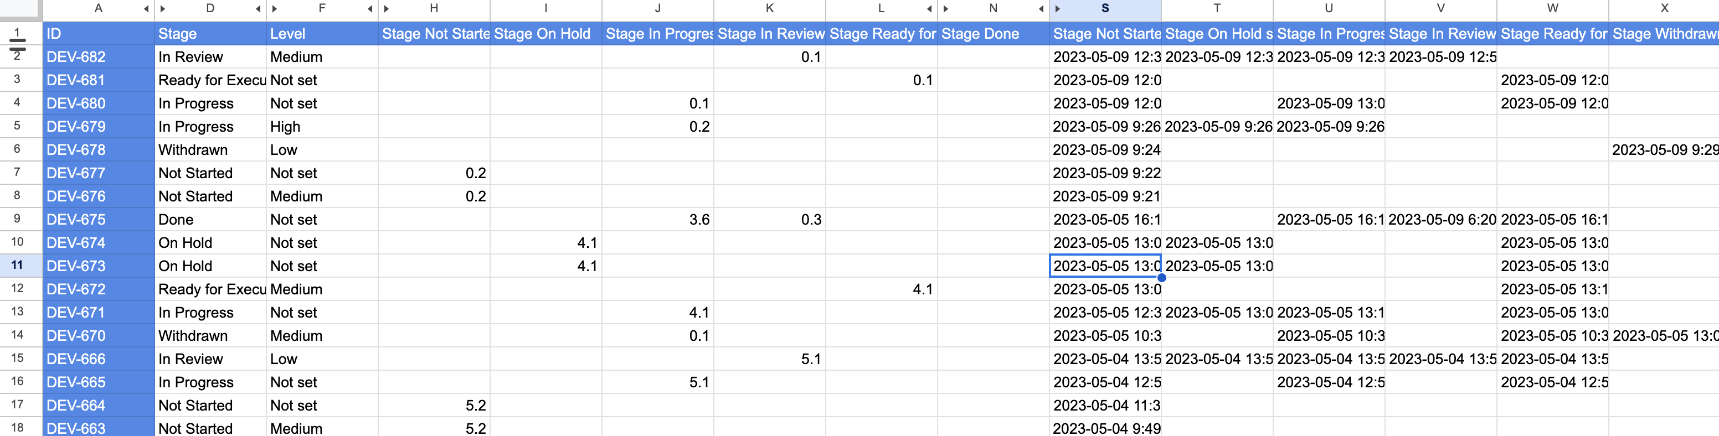Viewport: 1719px width, 436px height.
Task: Select column D header
Action: coord(210,9)
